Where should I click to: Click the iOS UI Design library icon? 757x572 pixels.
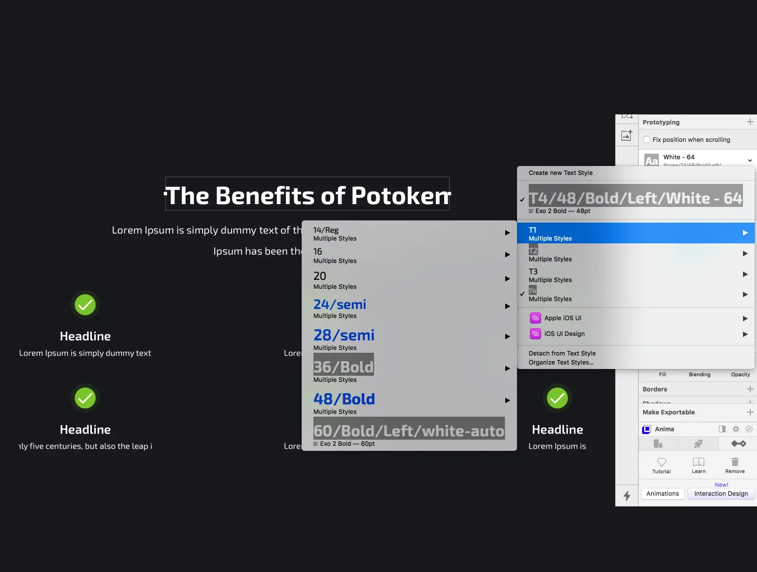coord(536,334)
